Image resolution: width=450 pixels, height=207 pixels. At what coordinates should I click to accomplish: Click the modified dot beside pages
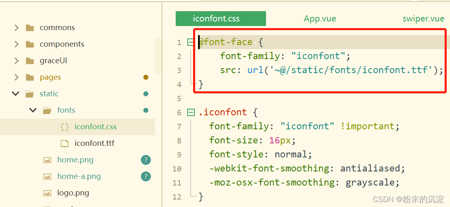coord(146,77)
